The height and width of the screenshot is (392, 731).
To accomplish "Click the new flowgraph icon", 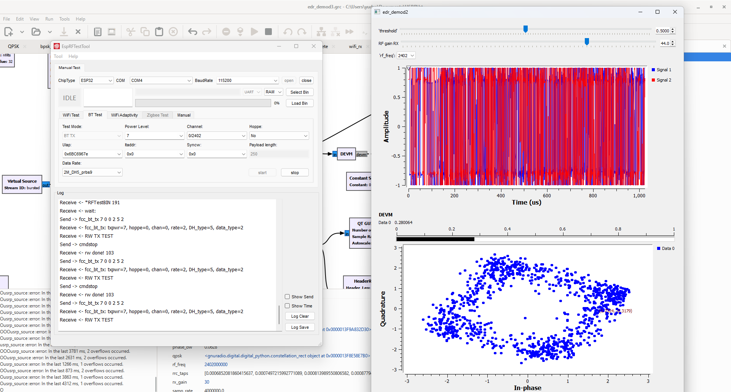I will pos(8,32).
